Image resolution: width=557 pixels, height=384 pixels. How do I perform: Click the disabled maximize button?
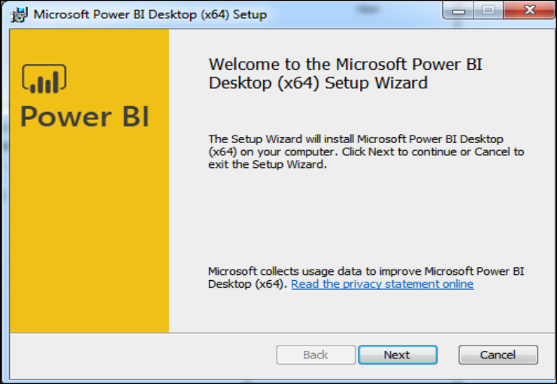(489, 11)
